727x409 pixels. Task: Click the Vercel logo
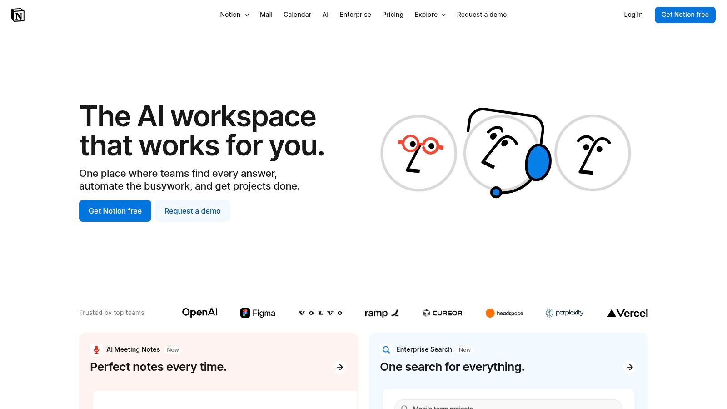click(x=627, y=313)
